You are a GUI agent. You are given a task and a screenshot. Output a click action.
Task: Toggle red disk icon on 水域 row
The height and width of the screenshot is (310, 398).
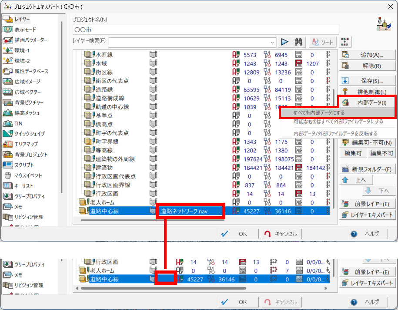tap(299, 64)
